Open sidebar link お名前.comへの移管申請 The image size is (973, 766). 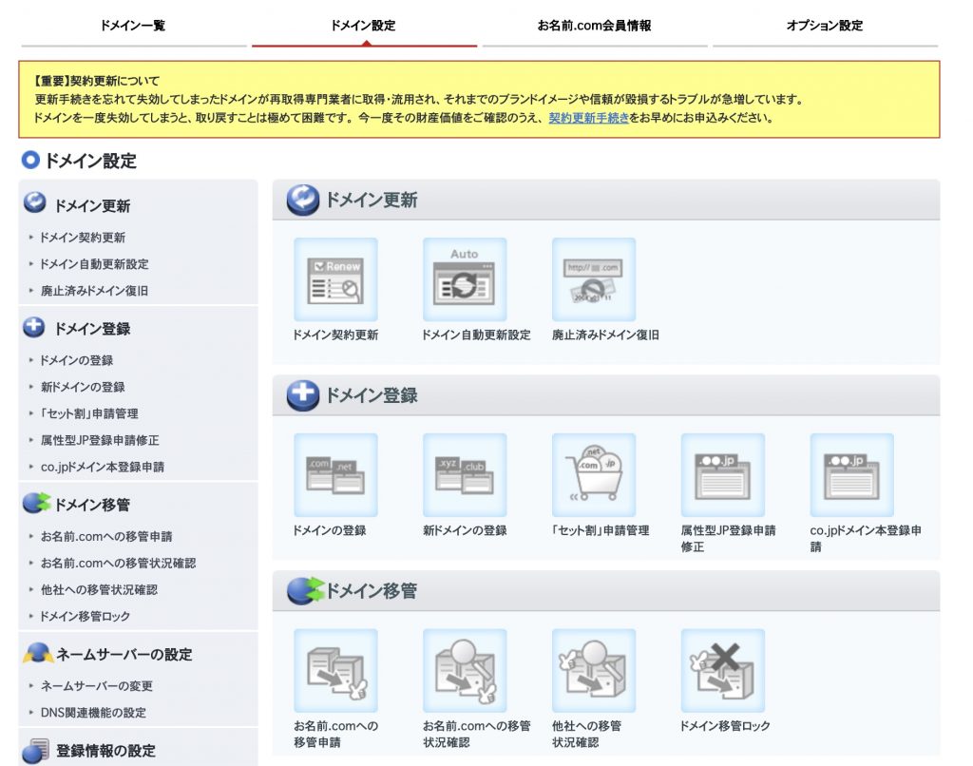[x=106, y=536]
